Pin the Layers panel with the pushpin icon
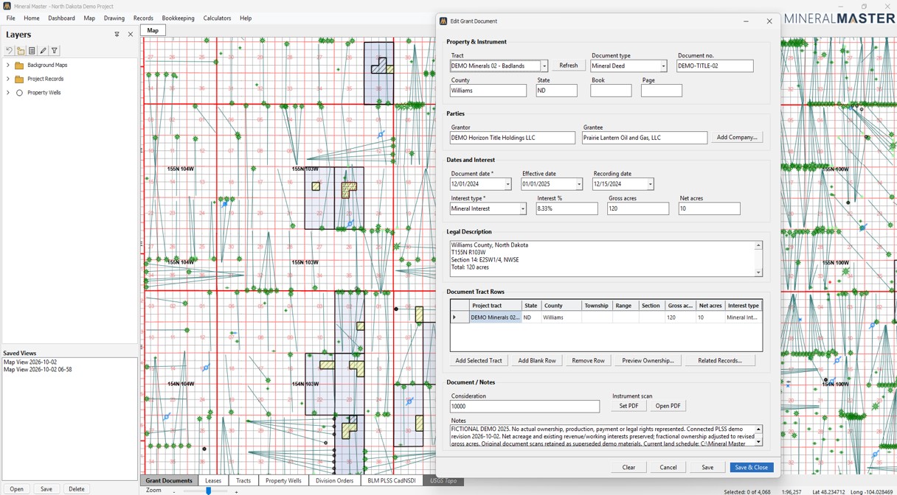This screenshot has height=495, width=897. coord(117,35)
